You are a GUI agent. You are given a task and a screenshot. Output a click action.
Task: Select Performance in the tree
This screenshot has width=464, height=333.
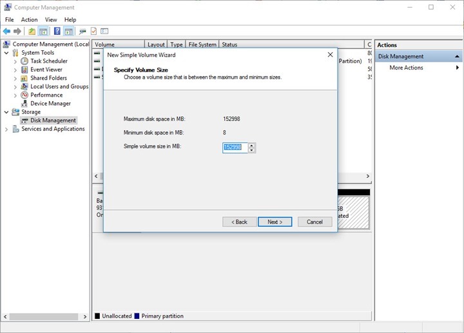coord(46,95)
